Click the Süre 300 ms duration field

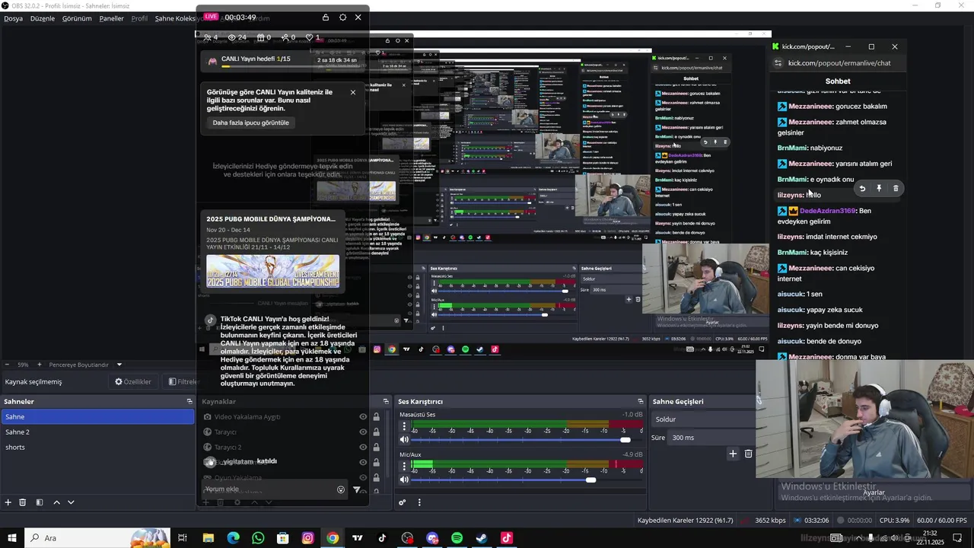click(711, 438)
